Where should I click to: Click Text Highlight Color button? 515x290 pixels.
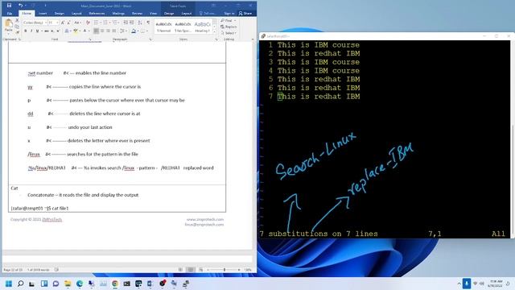(76, 31)
